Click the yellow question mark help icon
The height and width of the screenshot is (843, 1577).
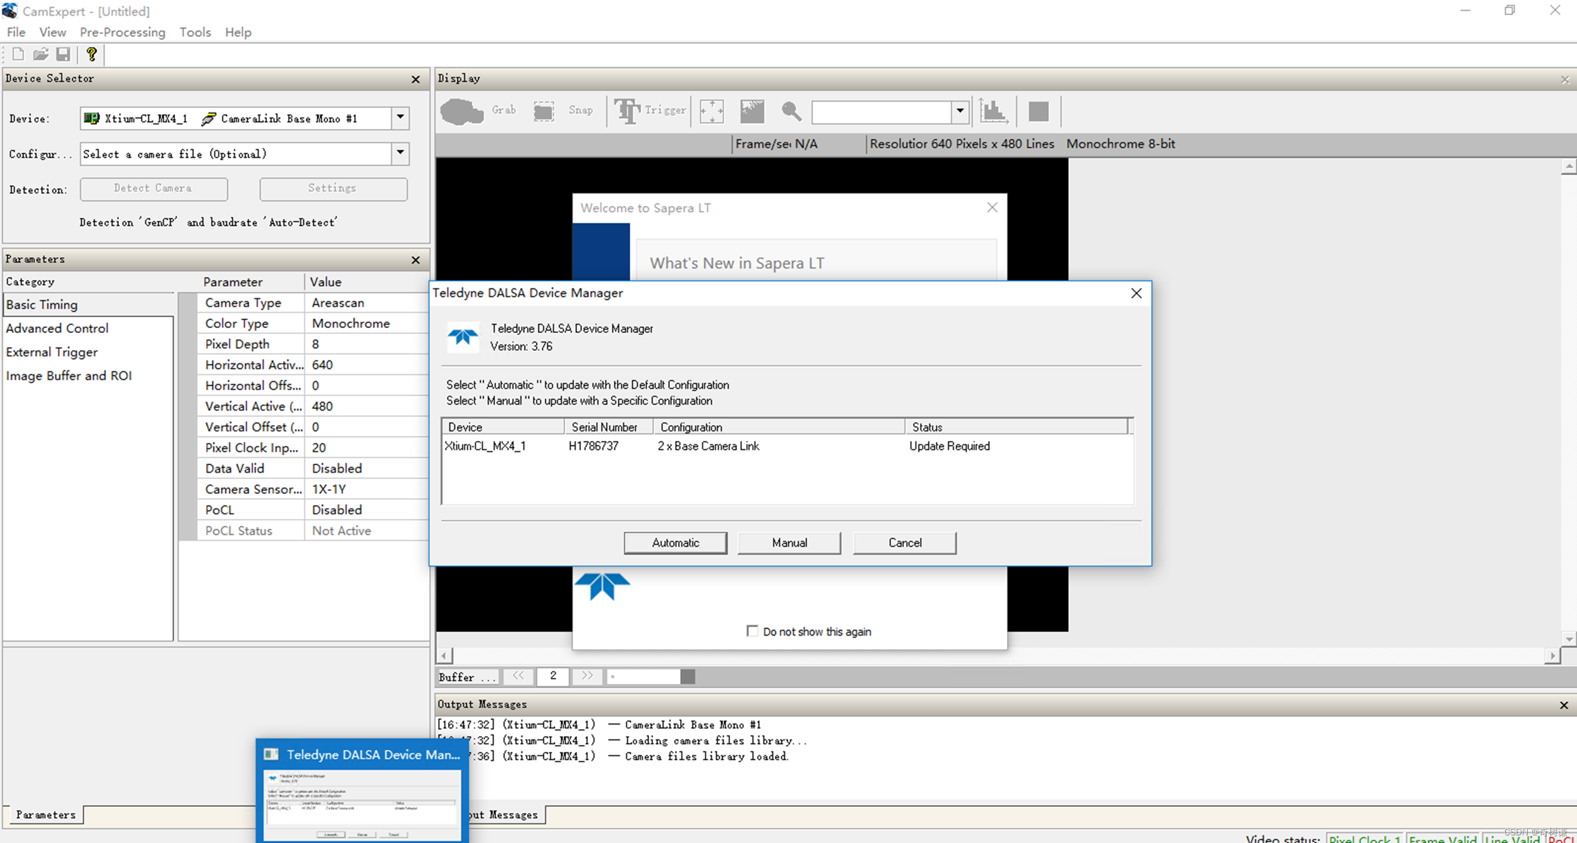point(92,54)
